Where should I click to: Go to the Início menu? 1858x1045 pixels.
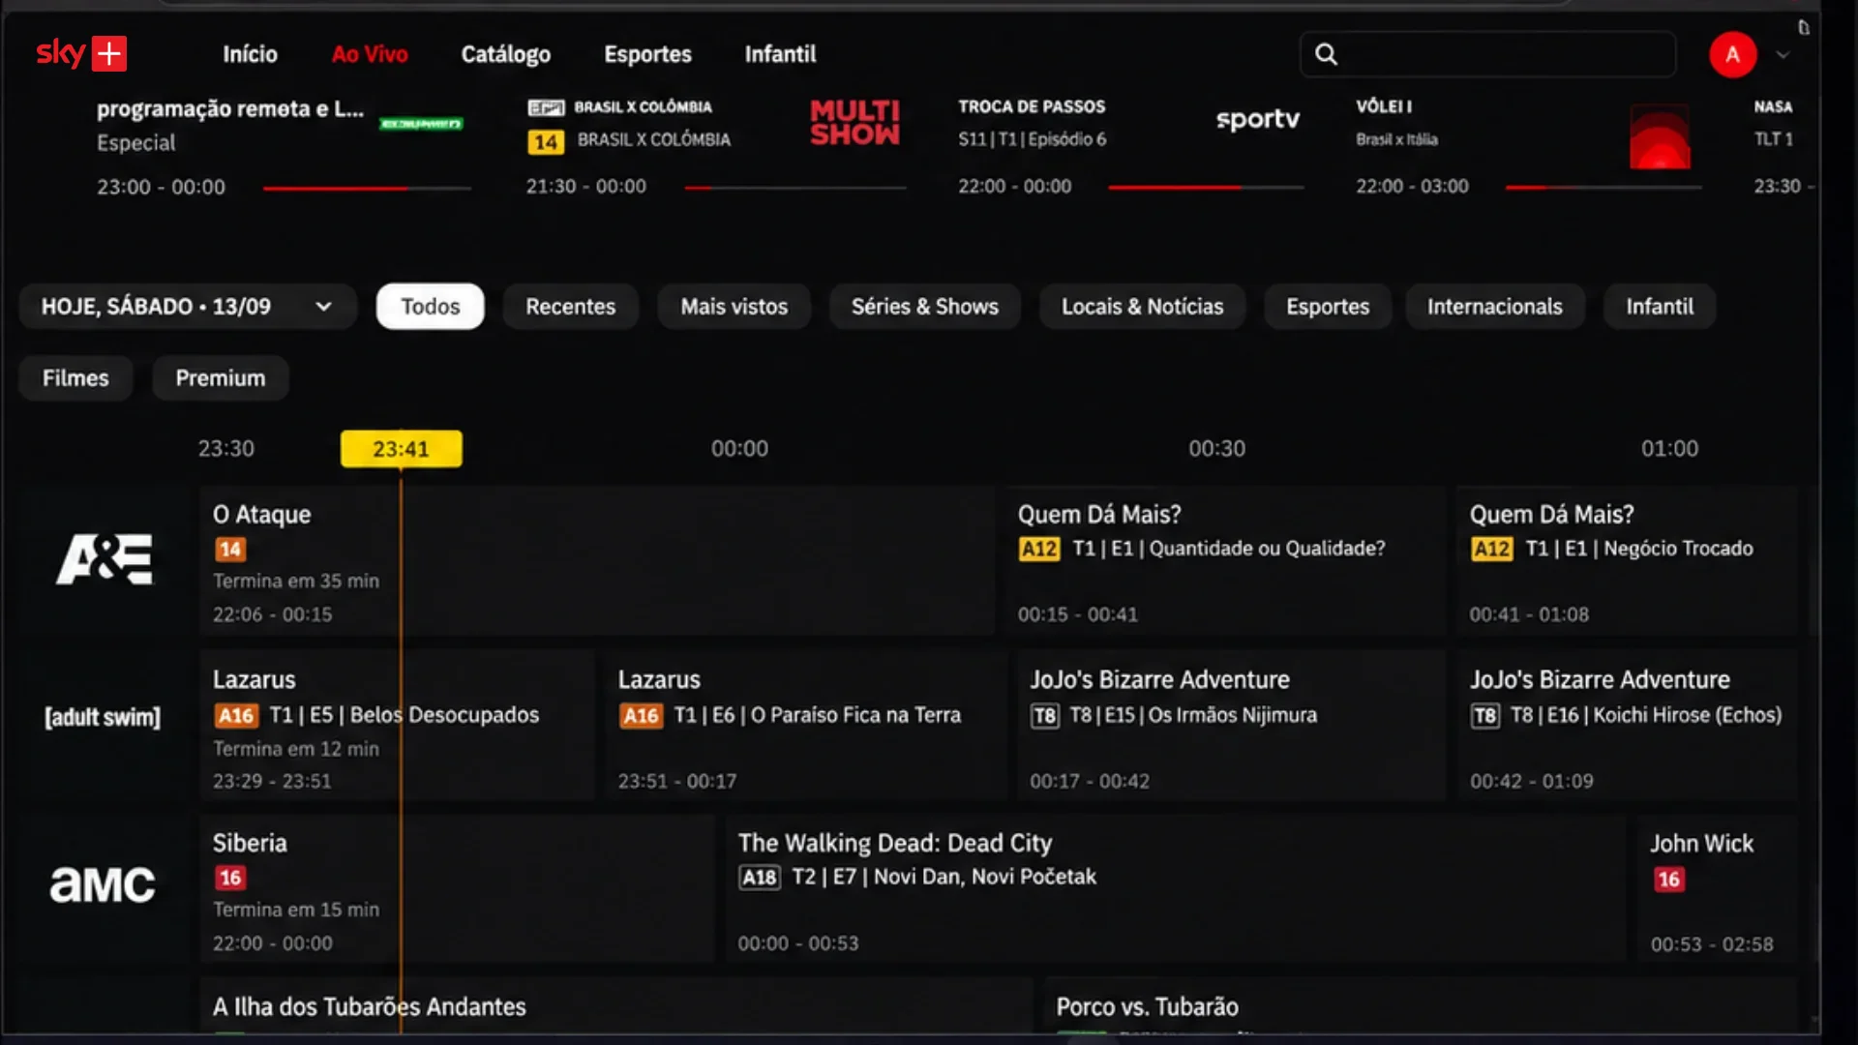[250, 54]
